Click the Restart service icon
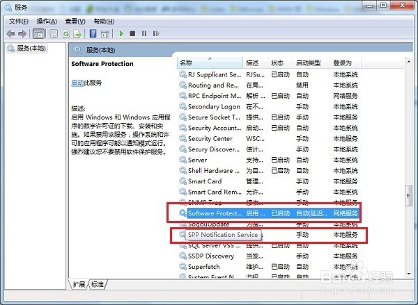 click(156, 34)
